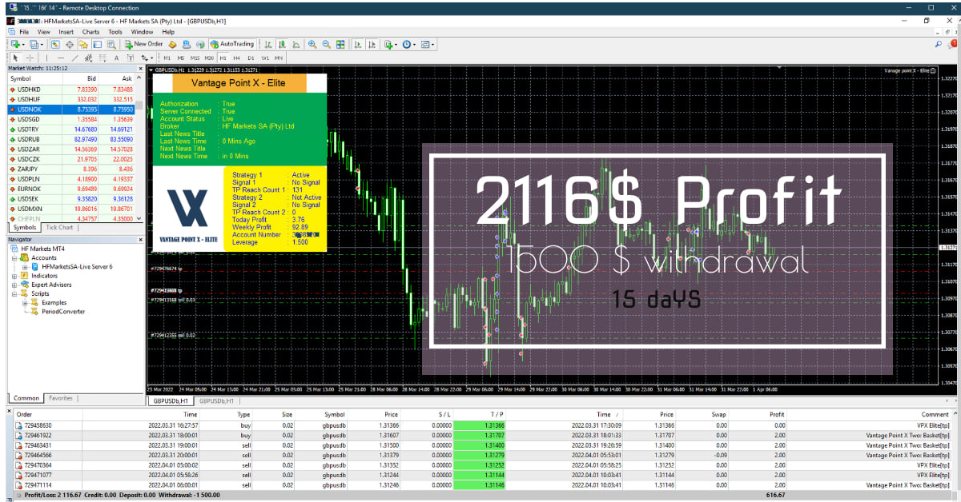Screen dimensions: 961x502
Task: Expand the HFMarketsSA-Live Server 6 node
Action: tap(26, 267)
